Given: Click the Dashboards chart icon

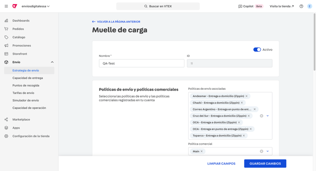Looking at the screenshot, I should point(6,21).
